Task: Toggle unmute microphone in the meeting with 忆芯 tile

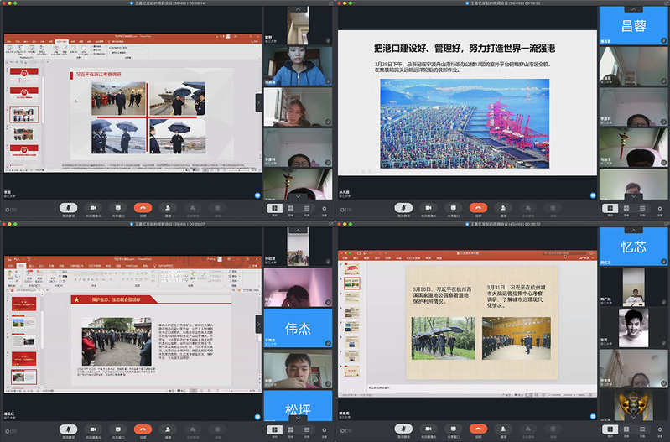Action: pyautogui.click(x=404, y=428)
